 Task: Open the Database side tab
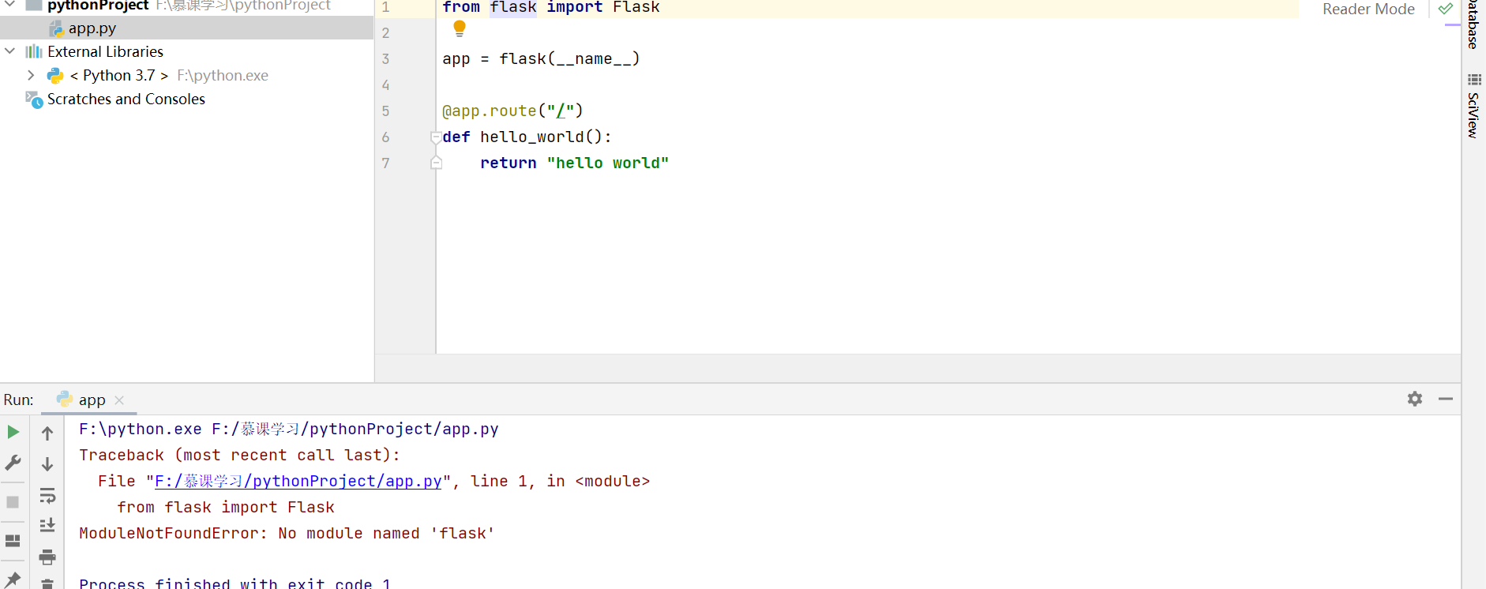pos(1473,24)
